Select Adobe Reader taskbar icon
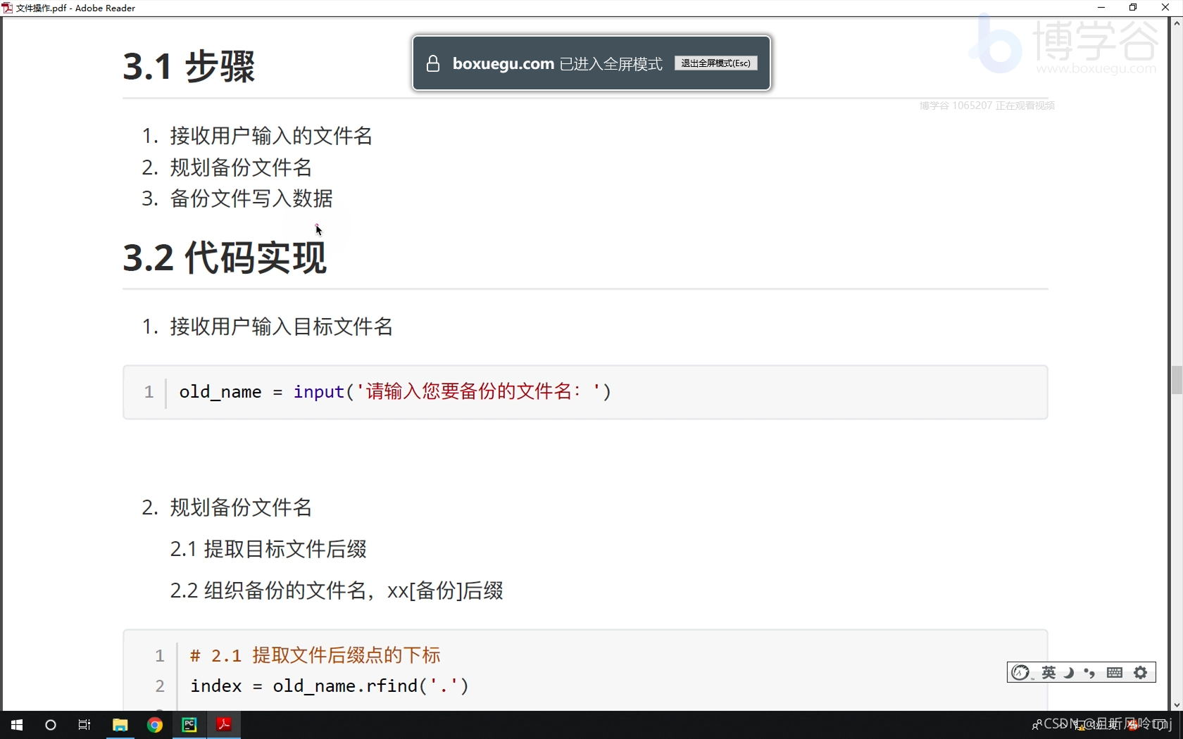 point(224,725)
